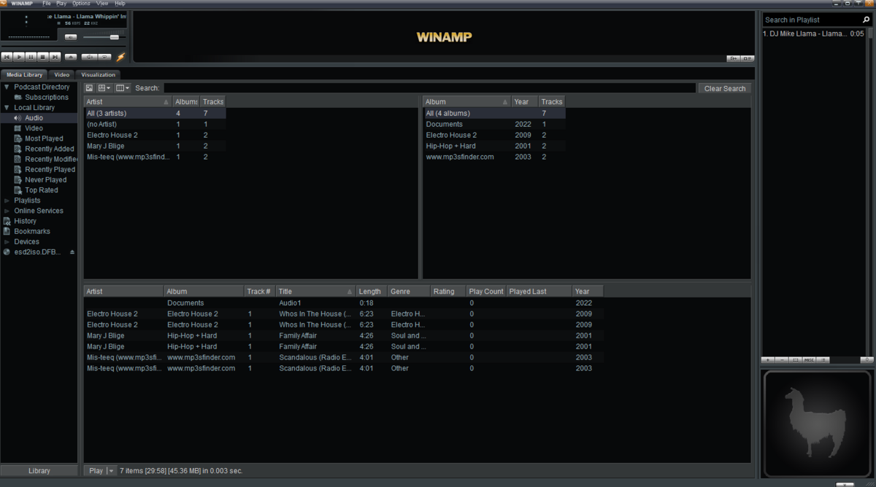Click the playlist Select button
Image resolution: width=876 pixels, height=487 pixels.
point(796,360)
